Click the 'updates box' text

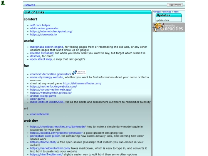(x=163, y=20)
